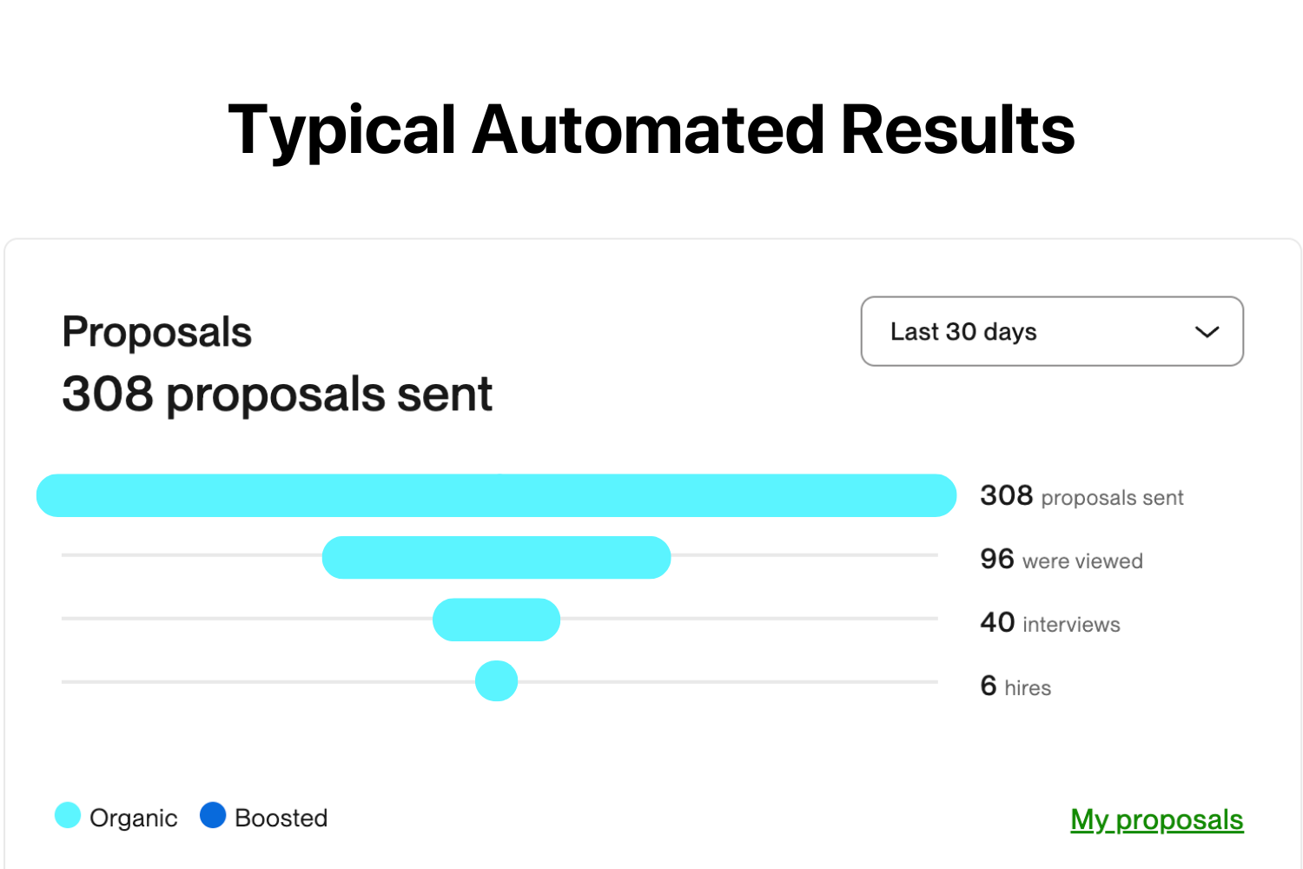Click the 308 proposals sent funnel bar
This screenshot has width=1303, height=869.
tap(496, 495)
